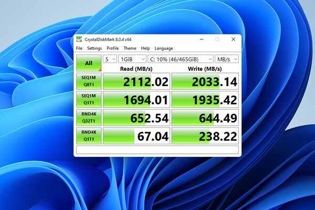Click the CrystalDiskMark title bar app icon
The image size is (315, 210).
coord(79,39)
